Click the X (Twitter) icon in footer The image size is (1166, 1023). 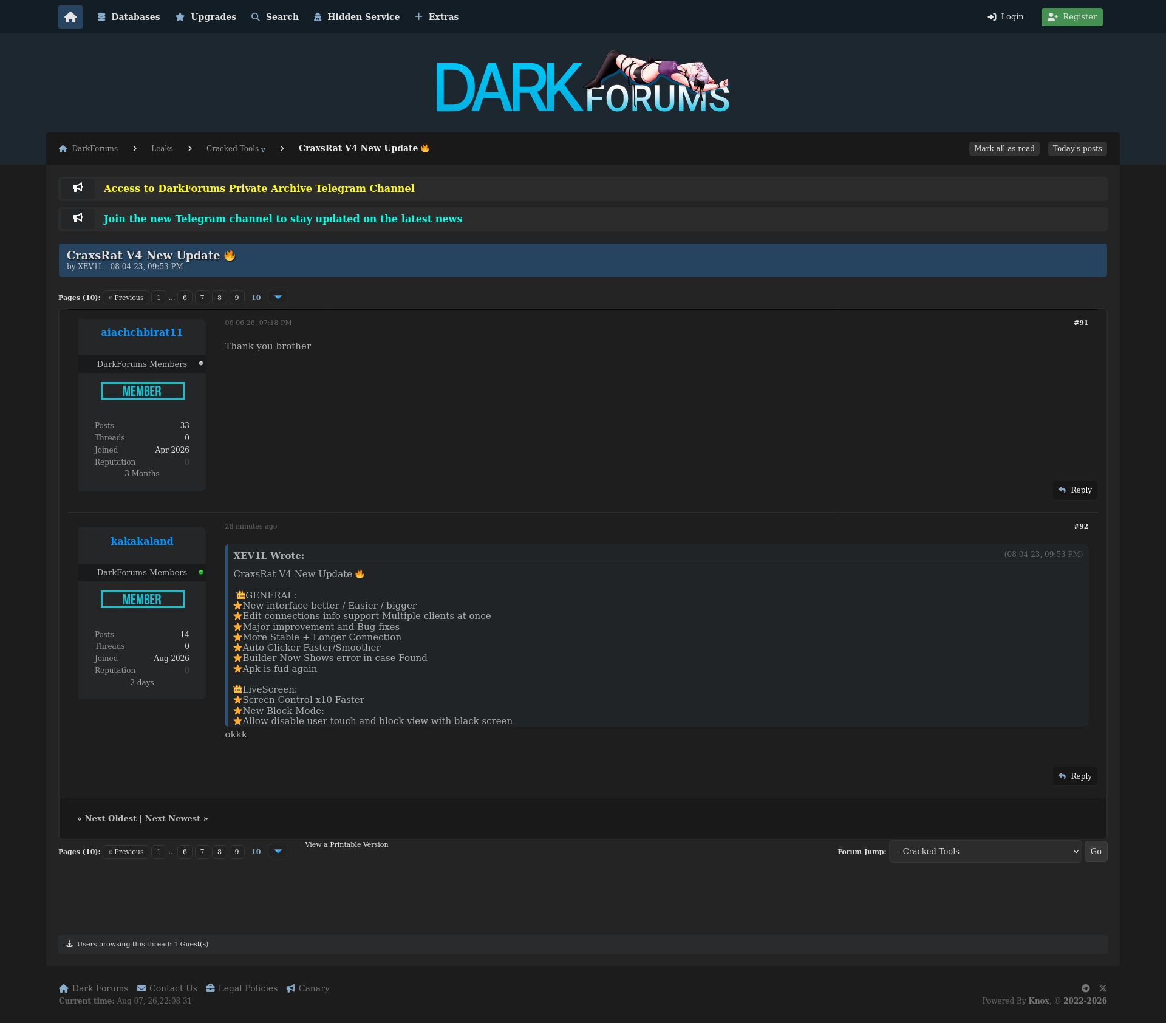(x=1103, y=988)
